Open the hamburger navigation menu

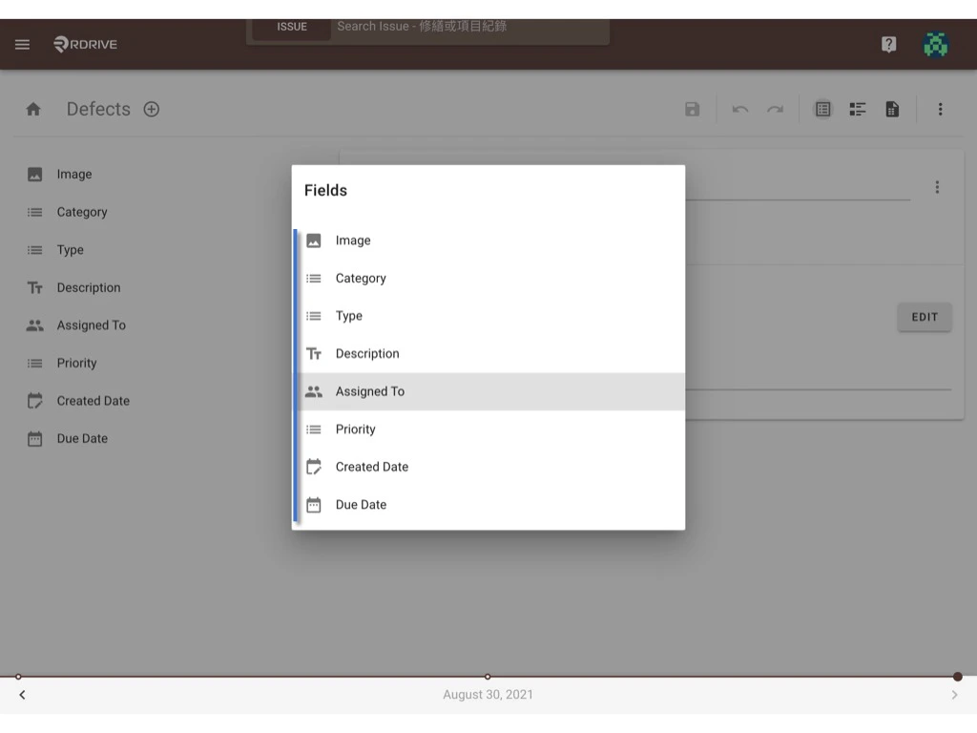[22, 44]
